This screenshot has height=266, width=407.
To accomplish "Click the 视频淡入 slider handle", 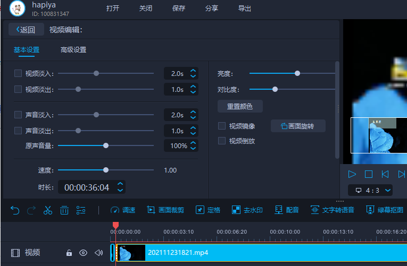I will click(96, 73).
